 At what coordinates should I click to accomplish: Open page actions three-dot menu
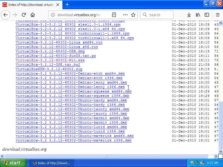[x=125, y=15]
